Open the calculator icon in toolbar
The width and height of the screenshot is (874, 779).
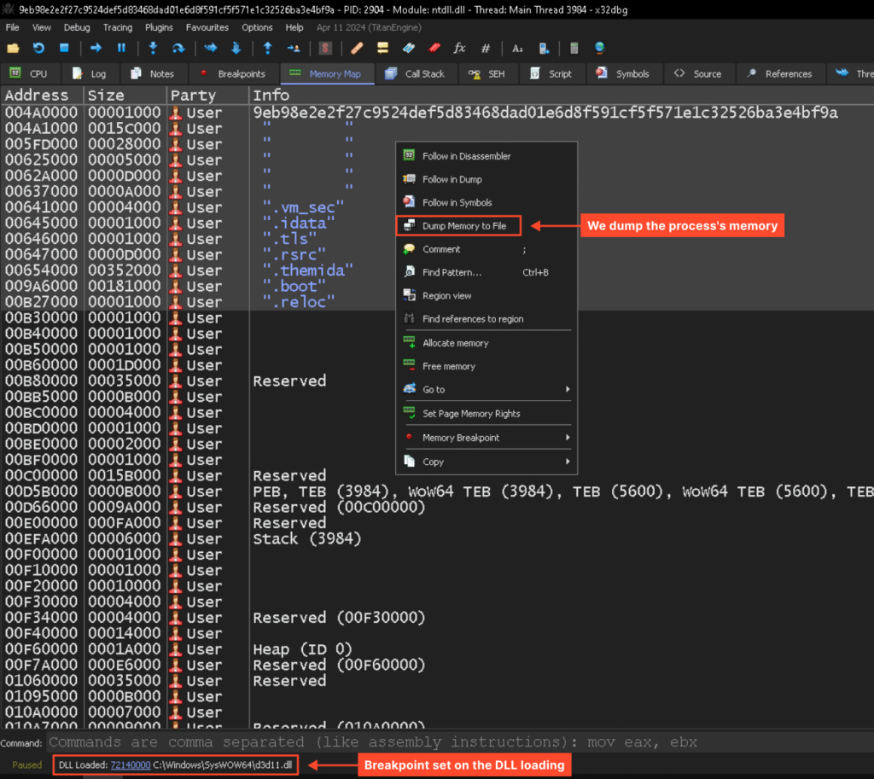click(x=574, y=48)
